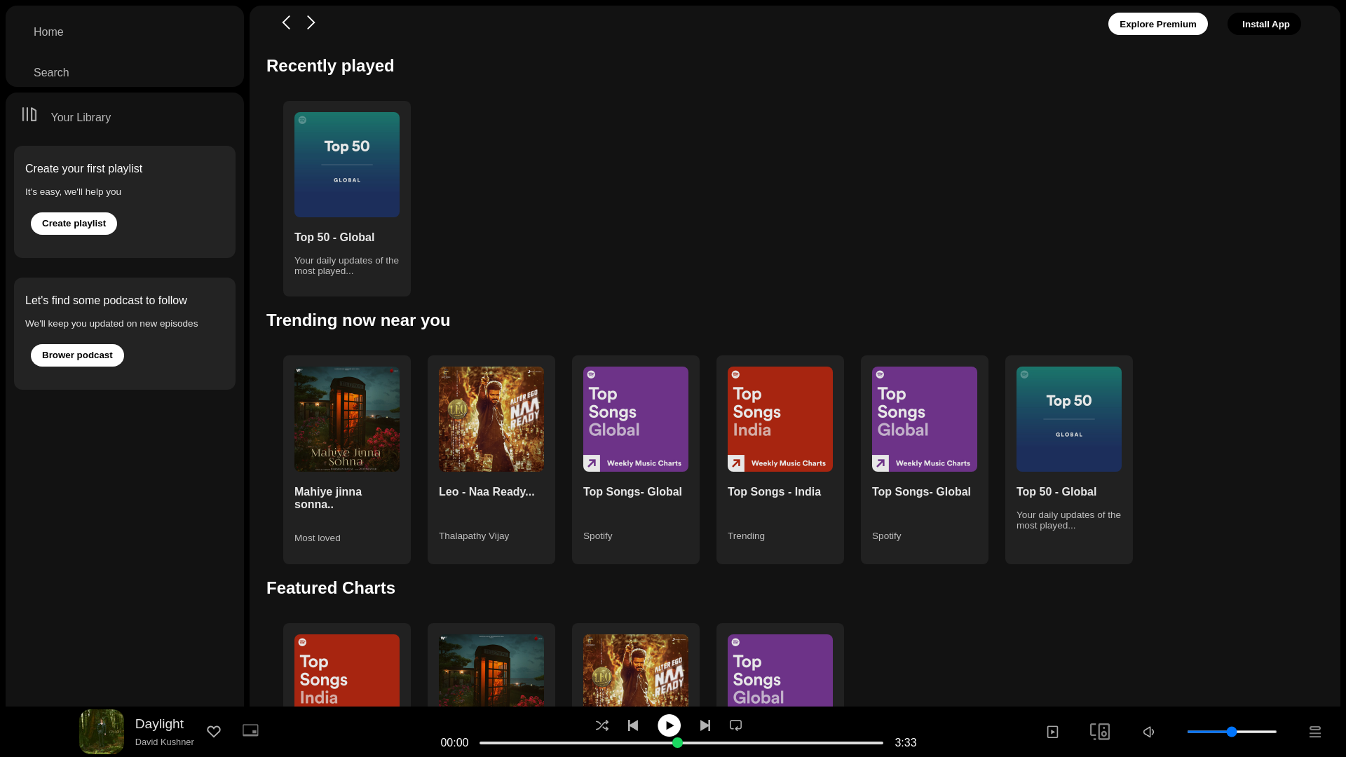Toggle shuffle playback
The image size is (1346, 757).
601,725
